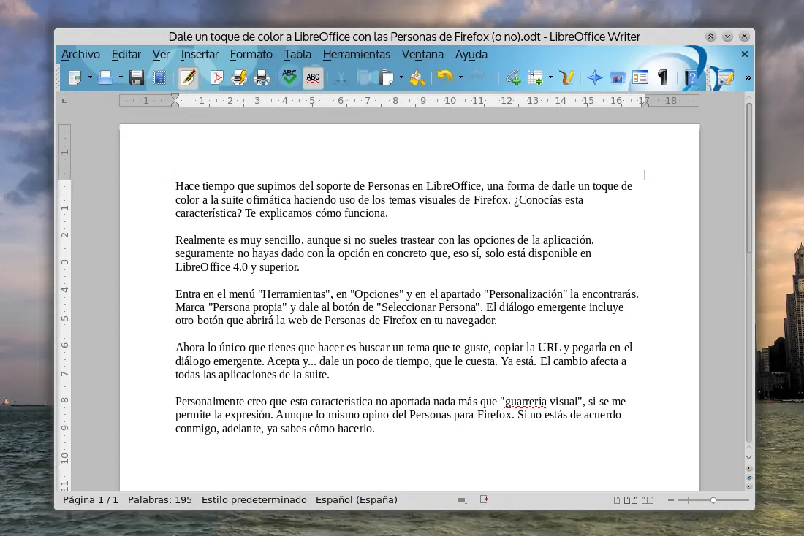Image resolution: width=804 pixels, height=536 pixels.
Task: Open the Ventana menu
Action: tap(422, 54)
